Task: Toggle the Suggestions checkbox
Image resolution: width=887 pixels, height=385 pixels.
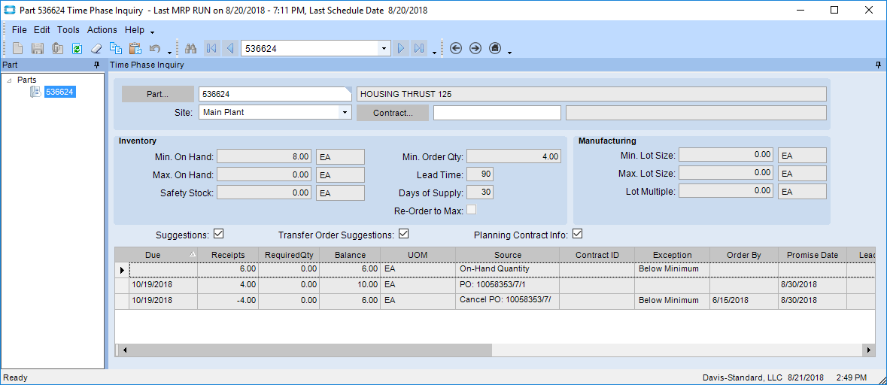Action: point(219,234)
